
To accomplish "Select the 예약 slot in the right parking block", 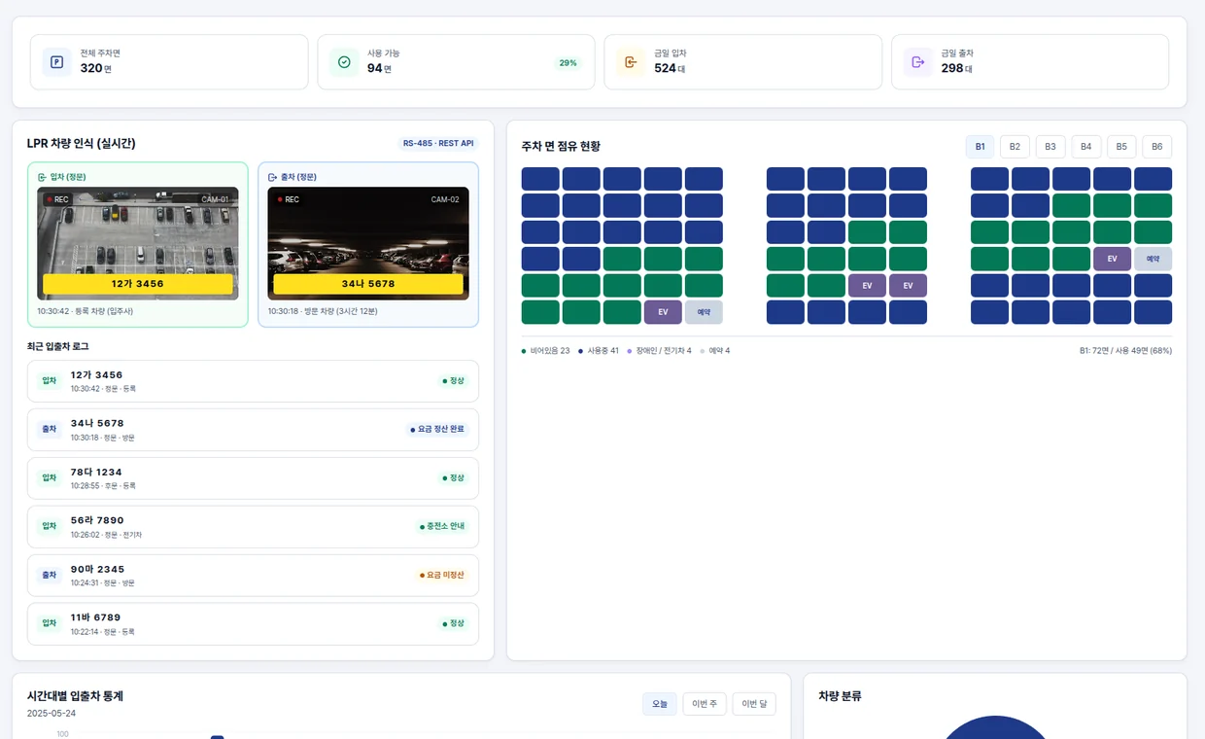I will [1153, 259].
